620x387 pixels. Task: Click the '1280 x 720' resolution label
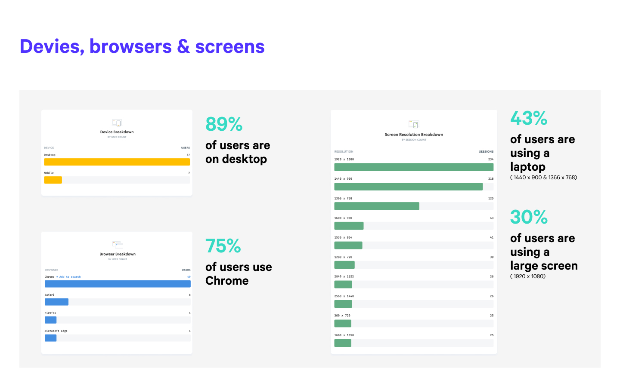click(x=343, y=257)
